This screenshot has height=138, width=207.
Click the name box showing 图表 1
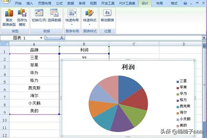pyautogui.click(x=20, y=38)
